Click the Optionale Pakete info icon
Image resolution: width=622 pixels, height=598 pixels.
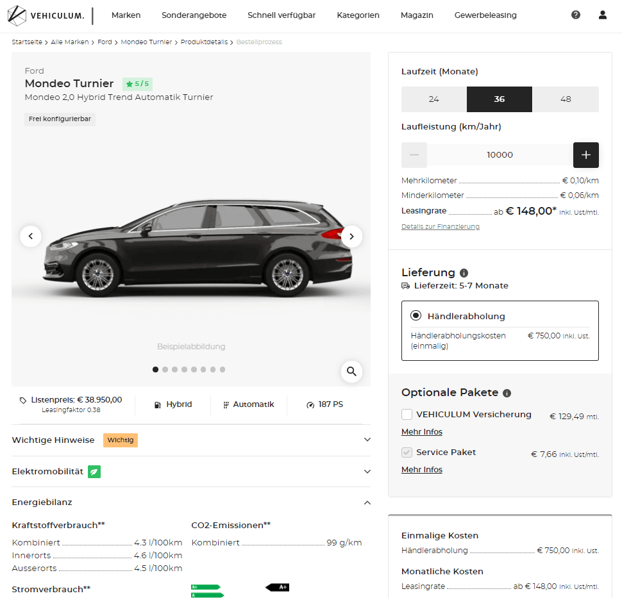(507, 393)
